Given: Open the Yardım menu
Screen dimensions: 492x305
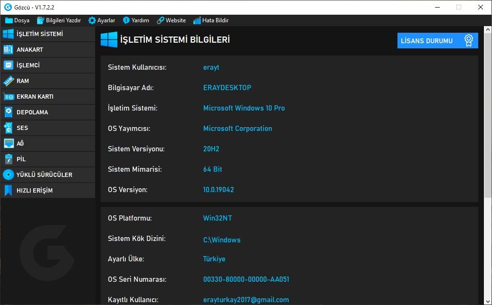Looking at the screenshot, I should (x=136, y=20).
